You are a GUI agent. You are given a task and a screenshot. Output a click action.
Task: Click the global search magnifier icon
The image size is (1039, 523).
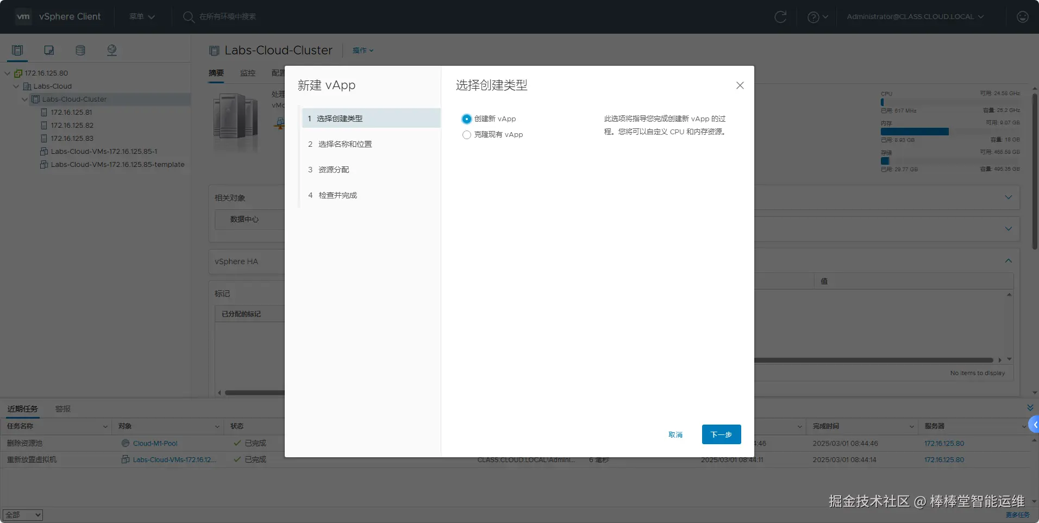point(189,17)
